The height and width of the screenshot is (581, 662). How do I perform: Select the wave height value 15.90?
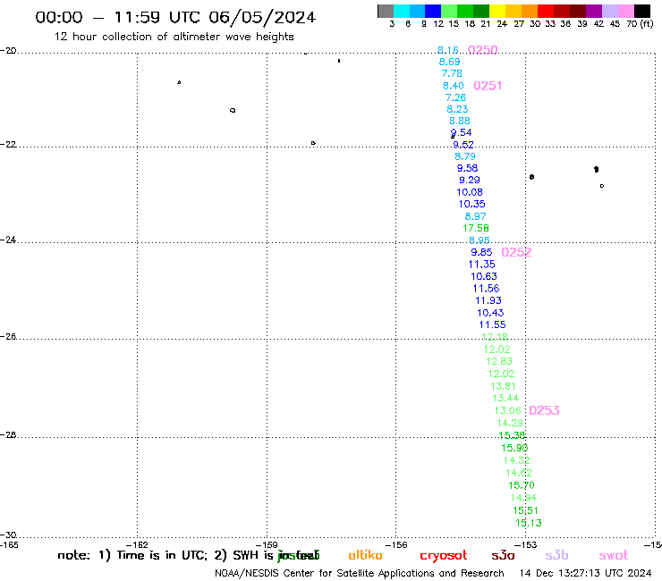point(514,448)
